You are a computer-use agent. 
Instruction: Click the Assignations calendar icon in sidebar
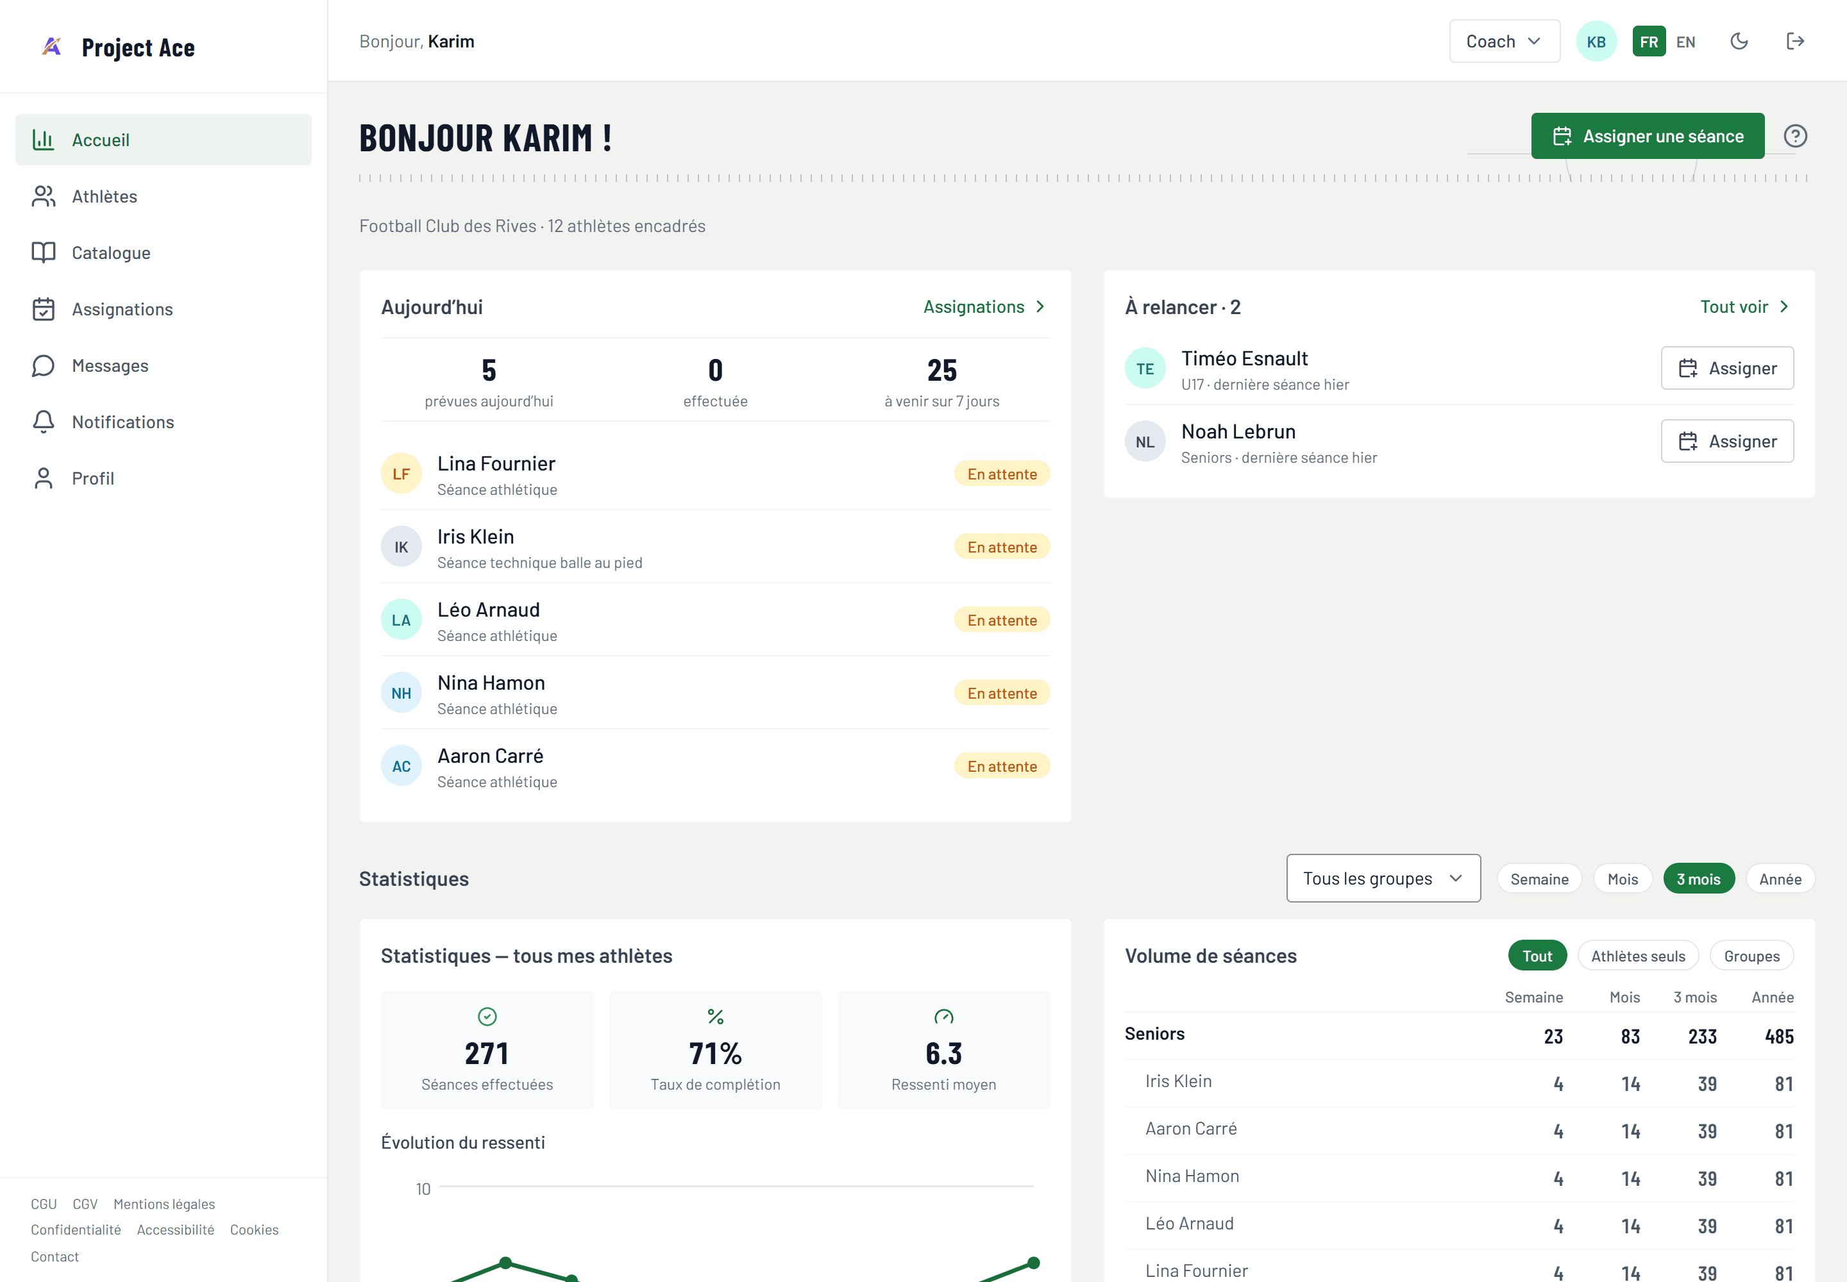[44, 309]
